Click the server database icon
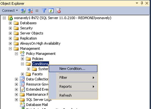The width and height of the screenshot is (151, 109). pos(10,18)
